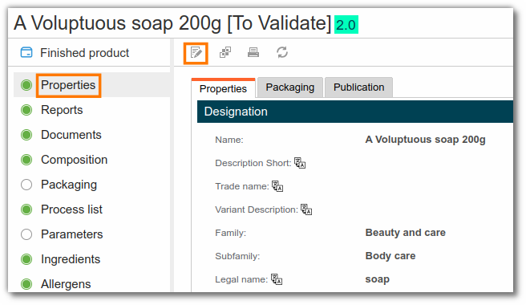Select the Properties tab
Screen dimensions: 526x305
click(223, 88)
